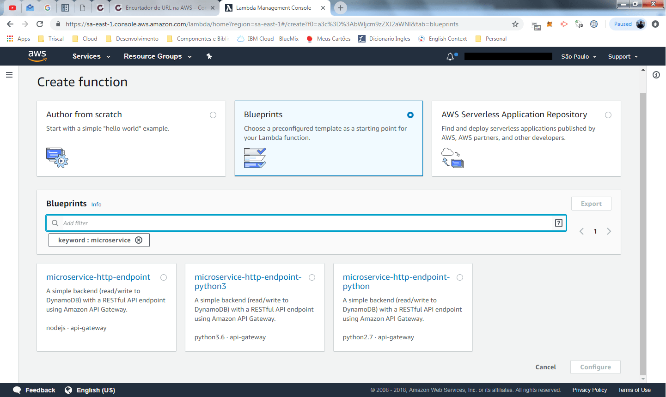Open the Paused Chrome profile button

(x=628, y=24)
